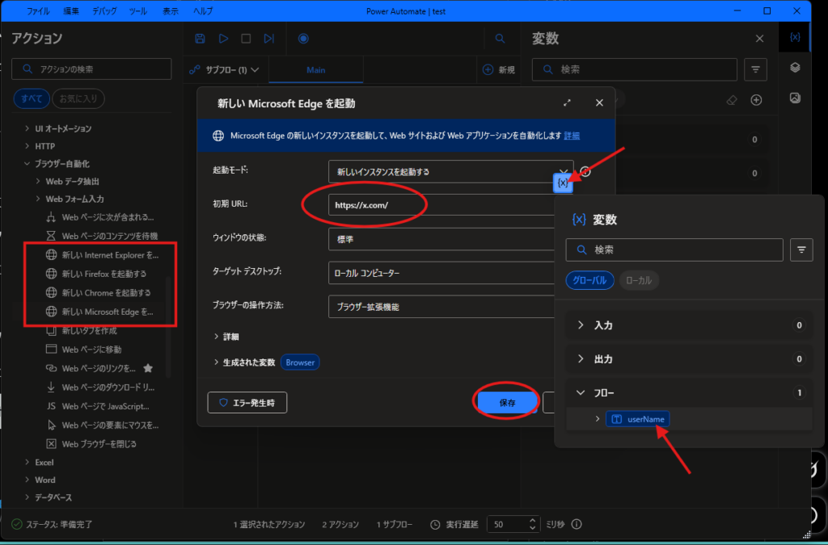
Task: Show すべて actions filter
Action: click(x=32, y=99)
